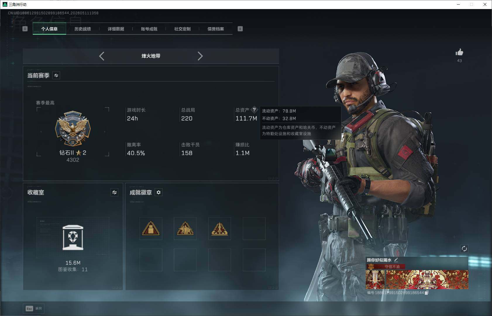Click the 游戏时长 value 24h
492x316 pixels.
click(x=132, y=118)
